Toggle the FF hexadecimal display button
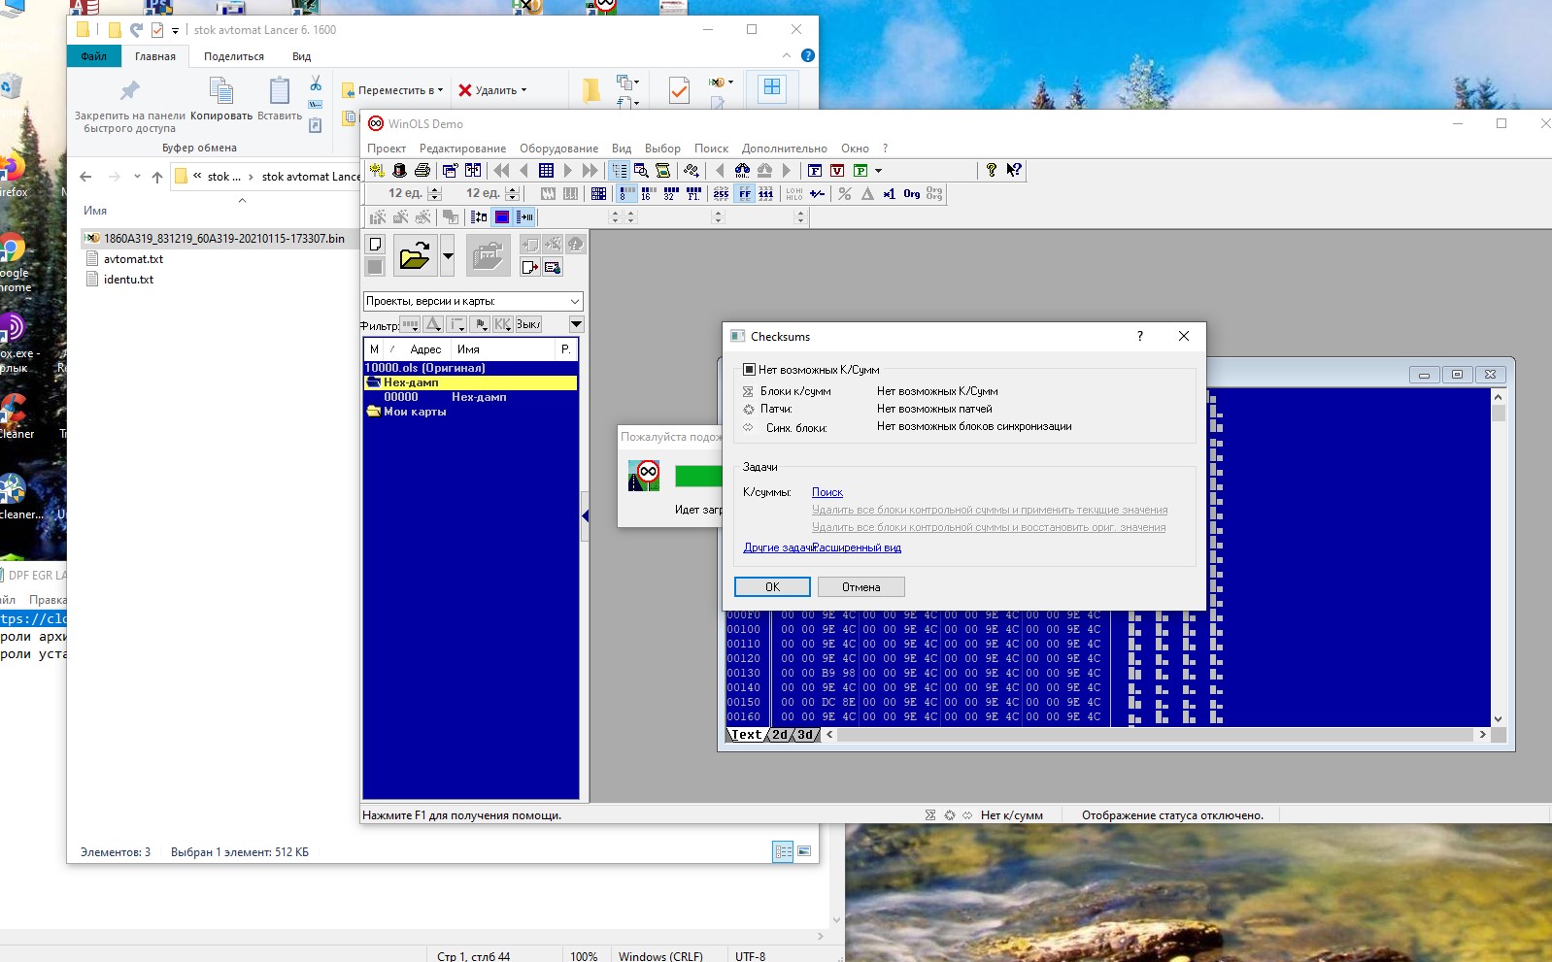 (x=745, y=194)
